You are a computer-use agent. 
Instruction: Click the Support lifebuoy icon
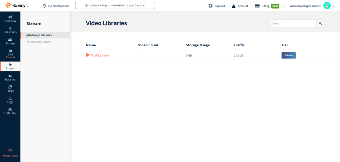click(x=211, y=6)
